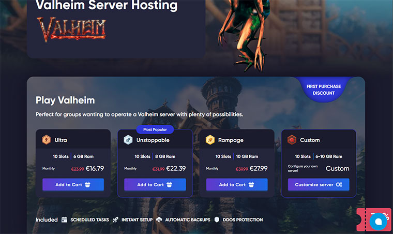The width and height of the screenshot is (393, 234).
Task: Click the Rampage plan yellow rocket icon
Action: (210, 140)
